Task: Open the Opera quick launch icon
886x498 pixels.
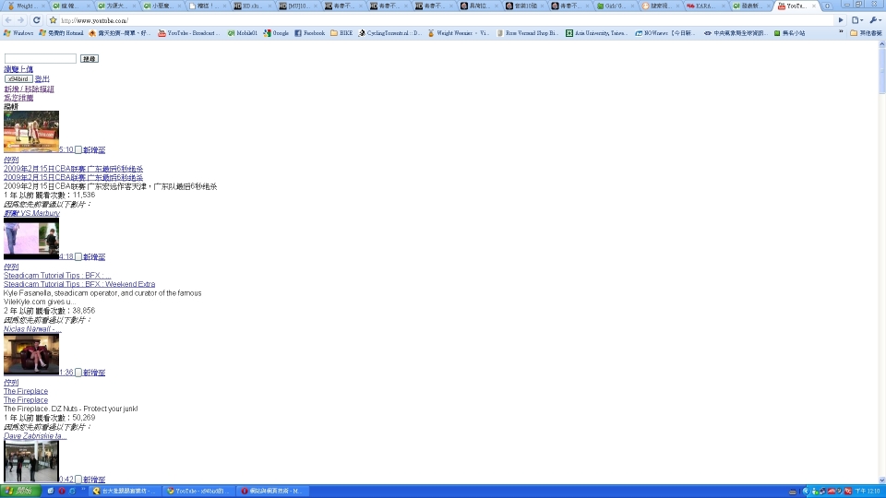Action: [62, 492]
